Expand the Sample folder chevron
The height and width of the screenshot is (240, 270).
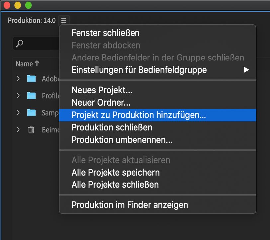[18, 113]
